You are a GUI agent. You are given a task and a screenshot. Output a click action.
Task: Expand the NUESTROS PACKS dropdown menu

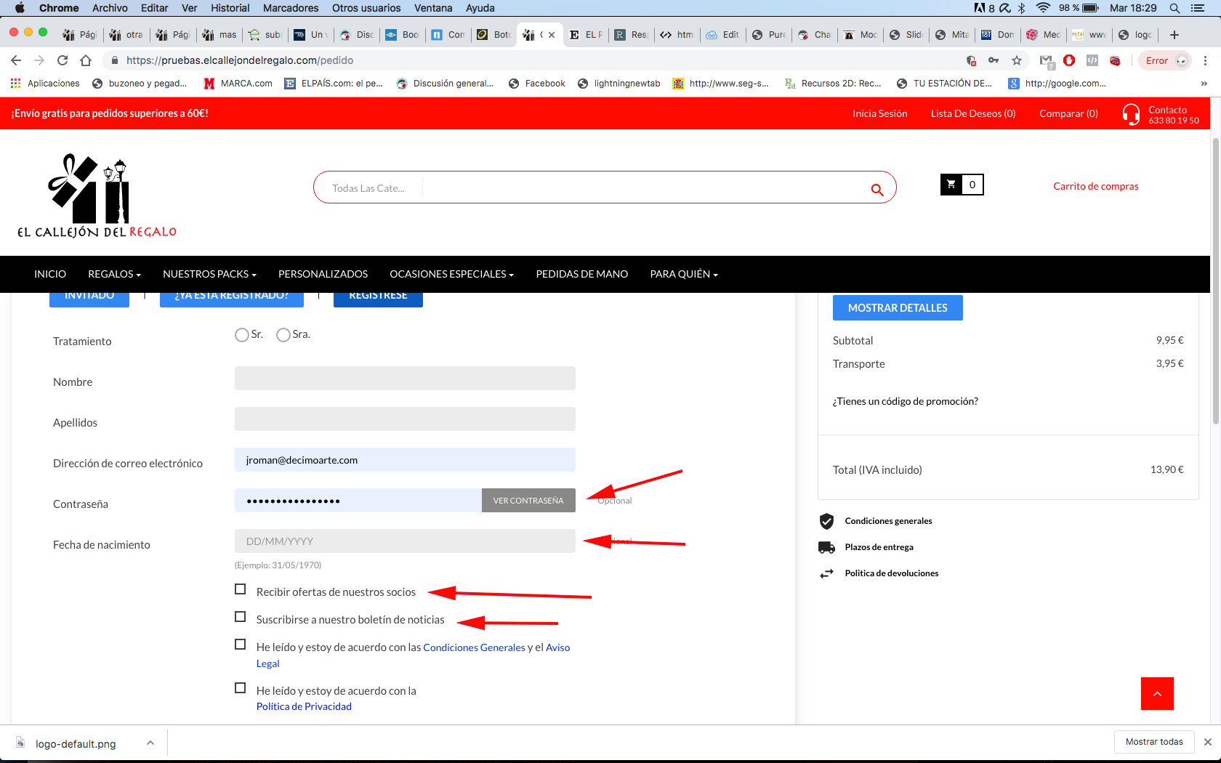click(x=209, y=274)
